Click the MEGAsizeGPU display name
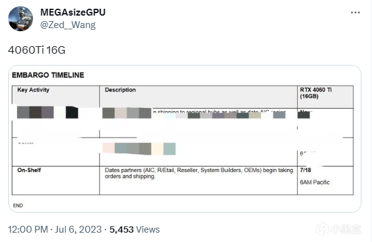 [x=73, y=12]
